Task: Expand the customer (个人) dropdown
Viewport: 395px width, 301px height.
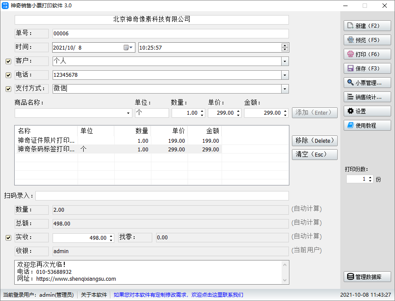Action: coord(285,61)
